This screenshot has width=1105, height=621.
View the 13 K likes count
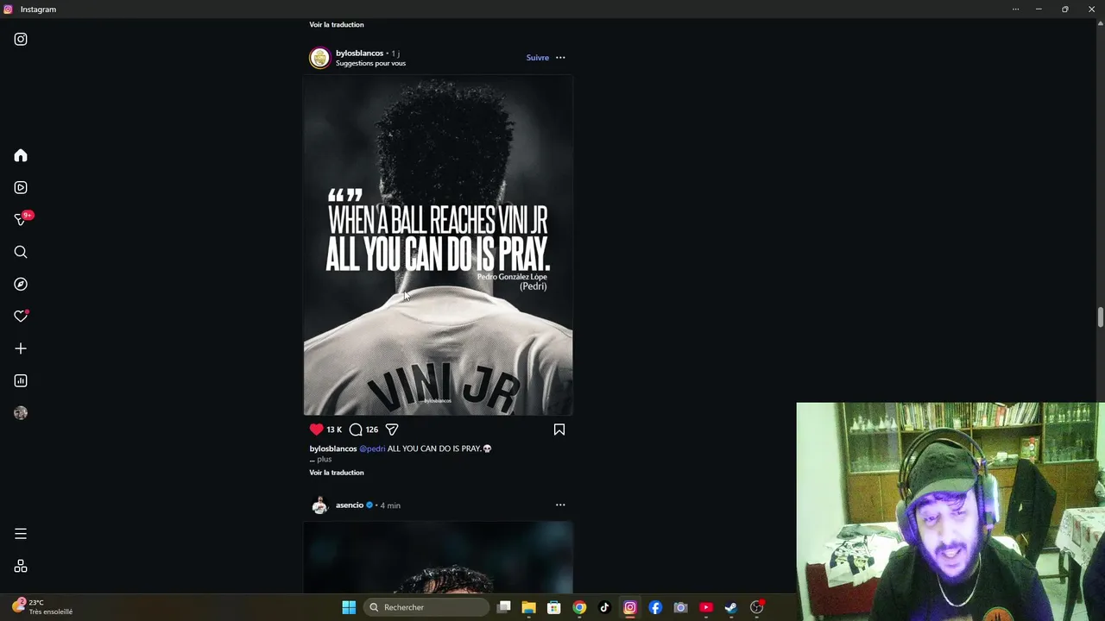coord(334,430)
